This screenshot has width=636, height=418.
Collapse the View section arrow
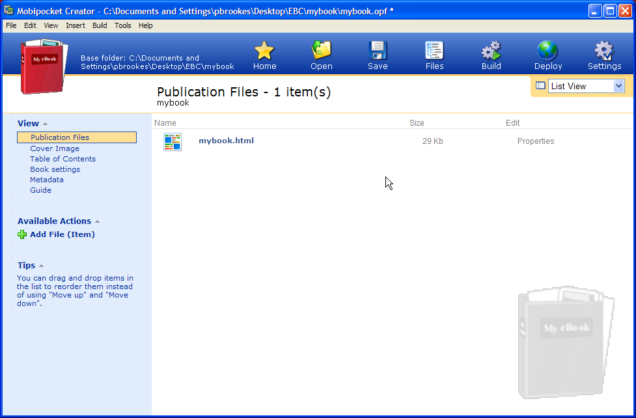(x=45, y=124)
